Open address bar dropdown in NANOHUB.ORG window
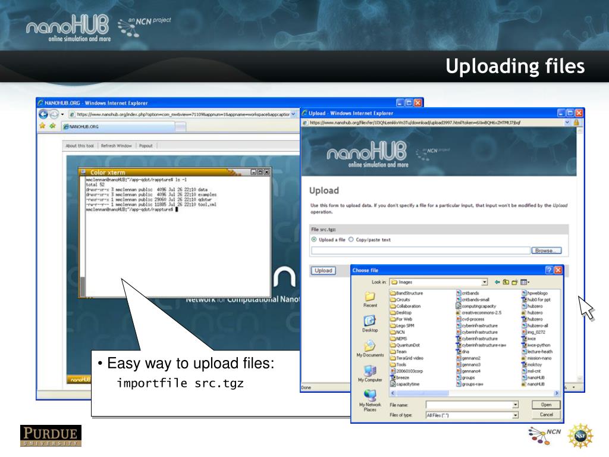609x457 pixels. [x=293, y=114]
